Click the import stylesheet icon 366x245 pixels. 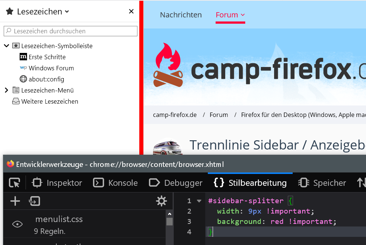pos(34,201)
